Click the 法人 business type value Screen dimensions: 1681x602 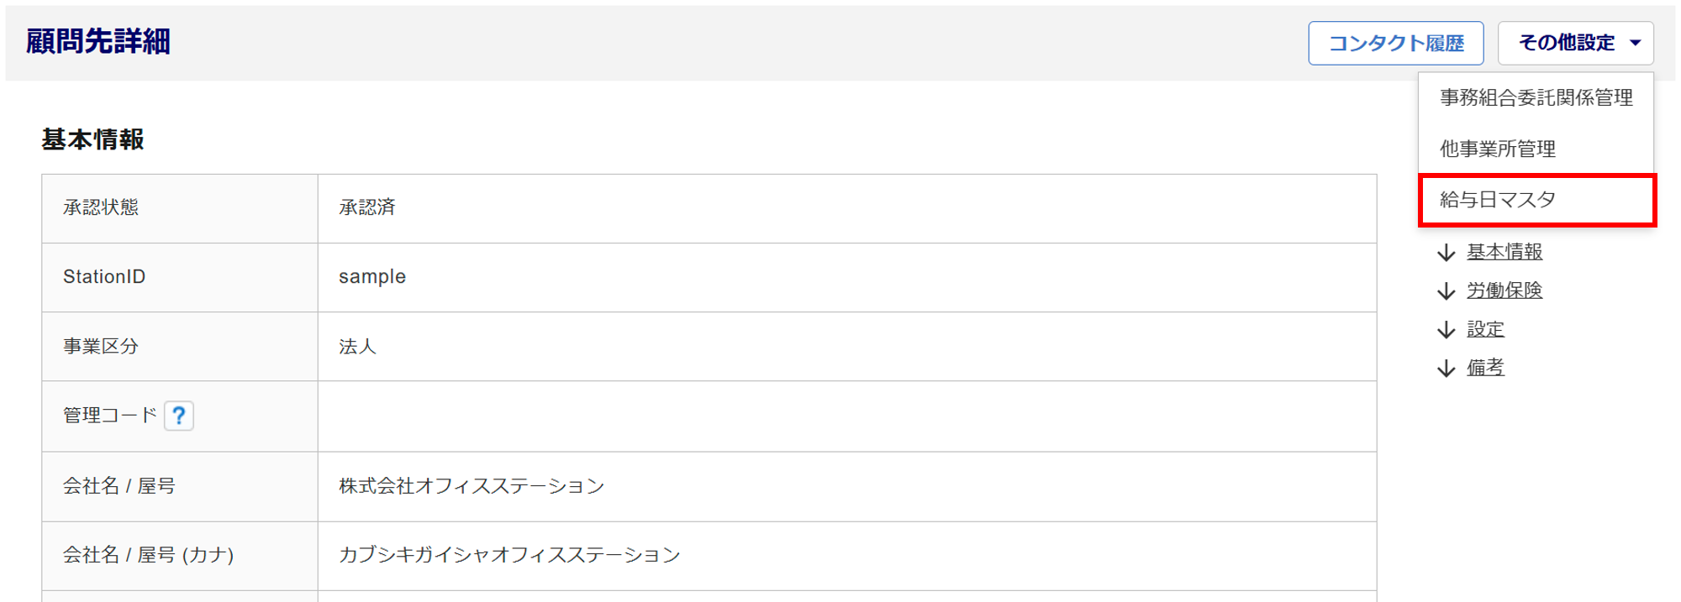click(x=357, y=347)
